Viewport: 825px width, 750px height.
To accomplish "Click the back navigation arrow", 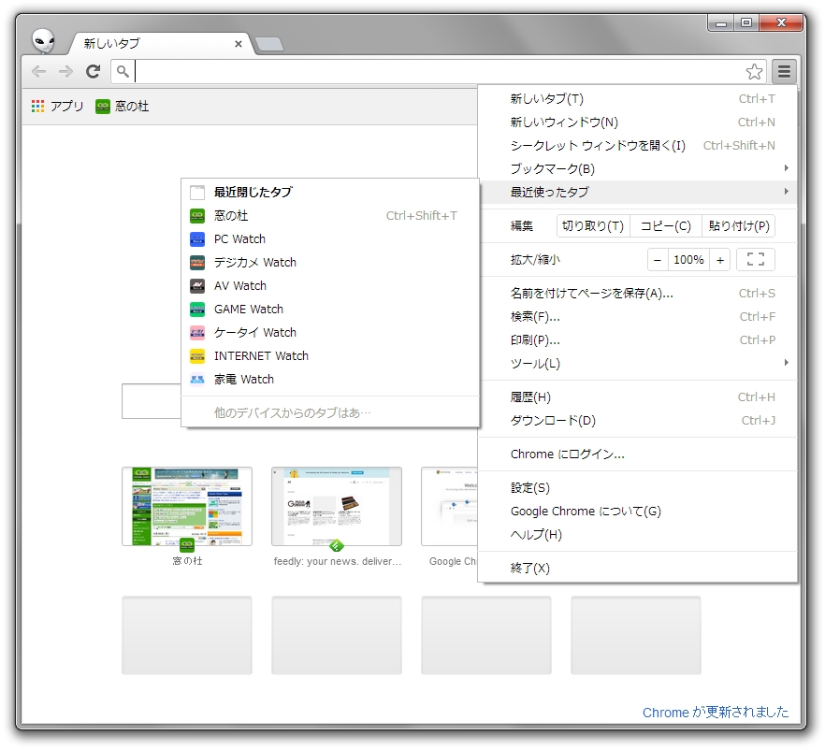I will pyautogui.click(x=39, y=71).
